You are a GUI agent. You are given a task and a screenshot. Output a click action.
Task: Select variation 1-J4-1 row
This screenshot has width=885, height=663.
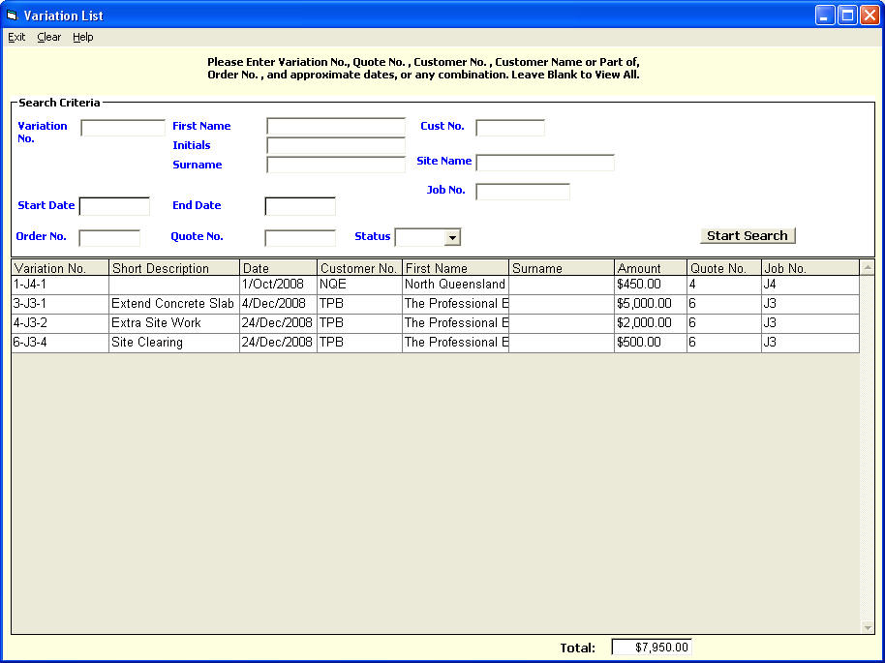435,285
